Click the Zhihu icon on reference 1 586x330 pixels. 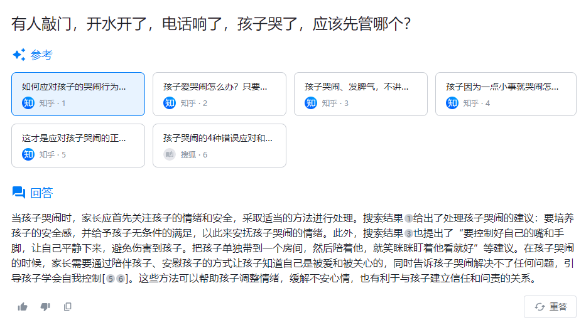pyautogui.click(x=28, y=103)
